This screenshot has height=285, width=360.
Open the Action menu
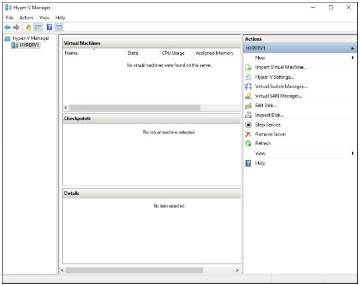coord(26,18)
